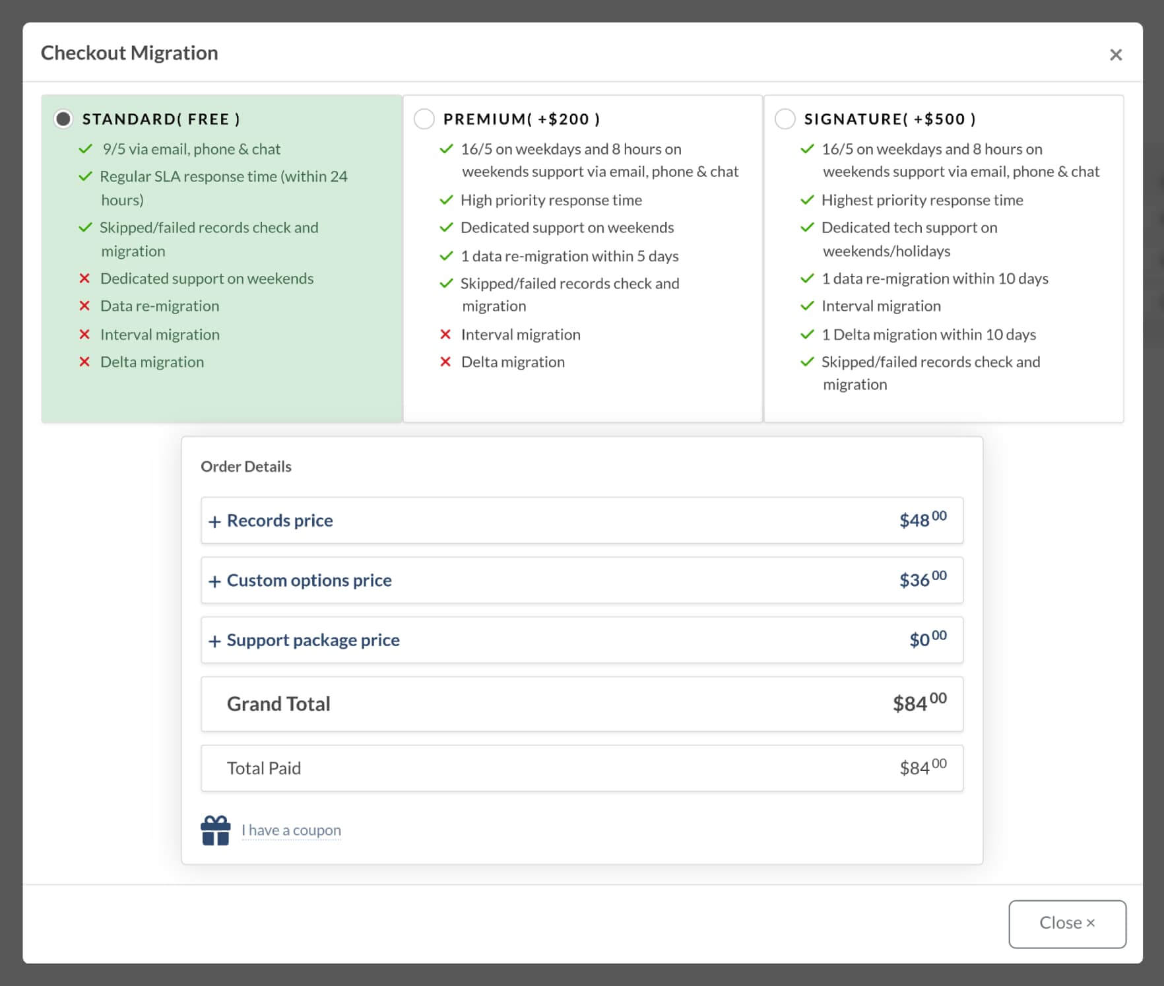The image size is (1164, 986).
Task: Click the Grand Total $84.00 amount
Action: [x=919, y=703]
